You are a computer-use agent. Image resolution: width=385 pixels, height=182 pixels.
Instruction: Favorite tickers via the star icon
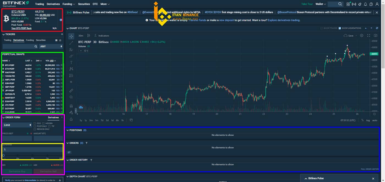click(60, 40)
